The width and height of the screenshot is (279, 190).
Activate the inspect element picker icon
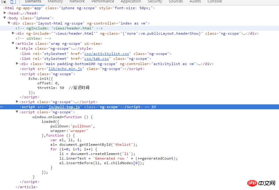coord(4,2)
